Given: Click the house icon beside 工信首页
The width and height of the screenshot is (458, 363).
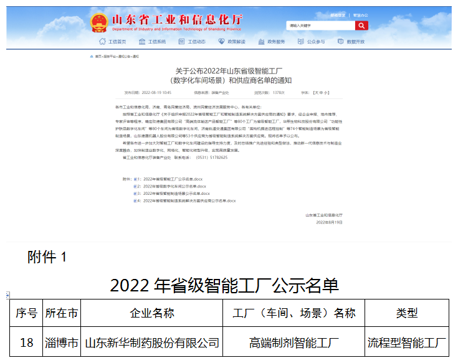Looking at the screenshot, I should tap(102, 42).
